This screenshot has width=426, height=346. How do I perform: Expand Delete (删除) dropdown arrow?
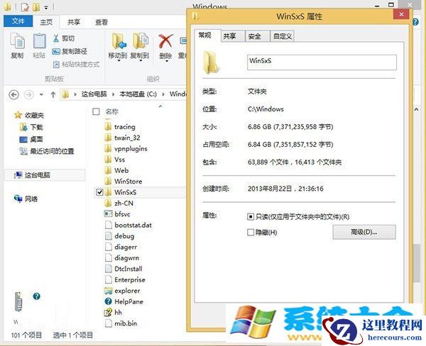pyautogui.click(x=166, y=61)
